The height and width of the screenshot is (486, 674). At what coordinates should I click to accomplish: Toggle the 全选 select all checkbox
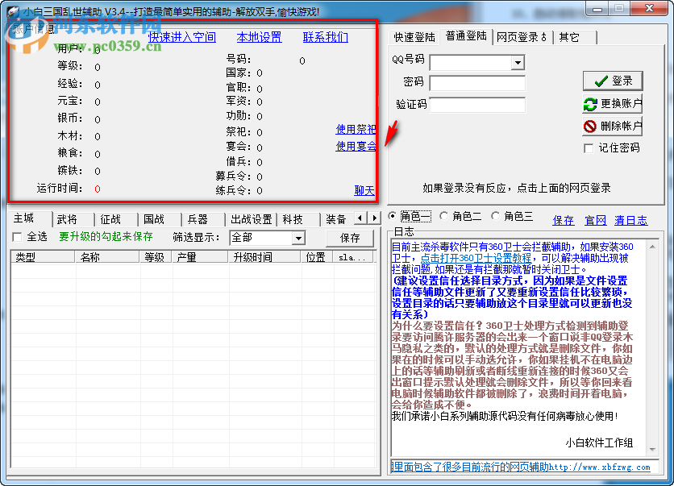click(17, 237)
